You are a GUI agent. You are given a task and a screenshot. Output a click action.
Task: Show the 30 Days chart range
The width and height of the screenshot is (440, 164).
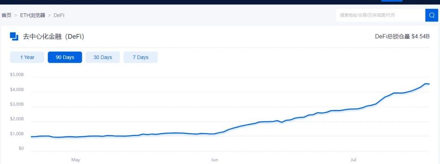point(103,57)
